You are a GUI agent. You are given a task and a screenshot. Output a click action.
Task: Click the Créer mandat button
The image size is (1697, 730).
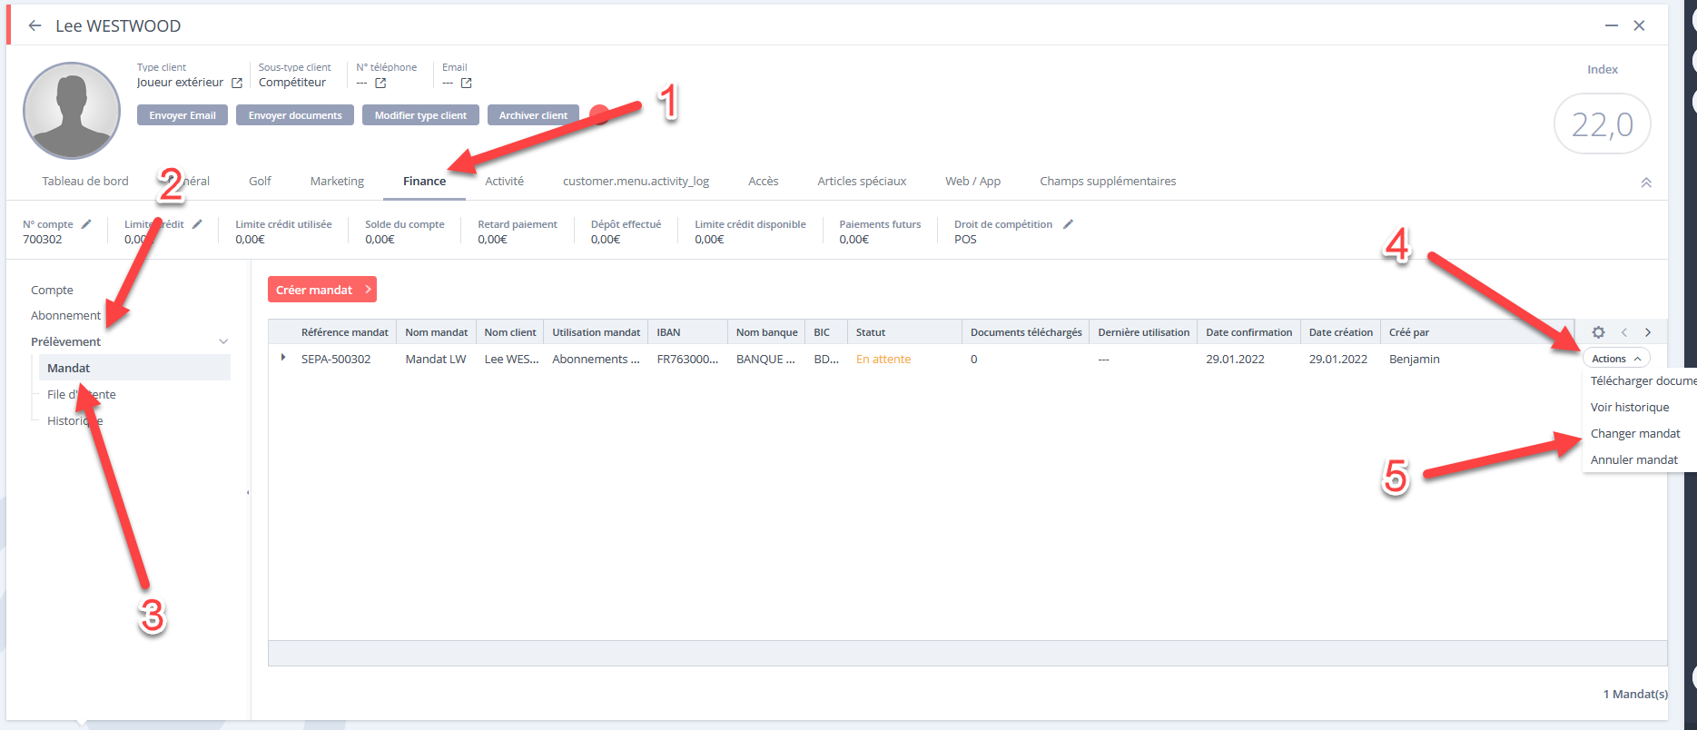click(322, 290)
